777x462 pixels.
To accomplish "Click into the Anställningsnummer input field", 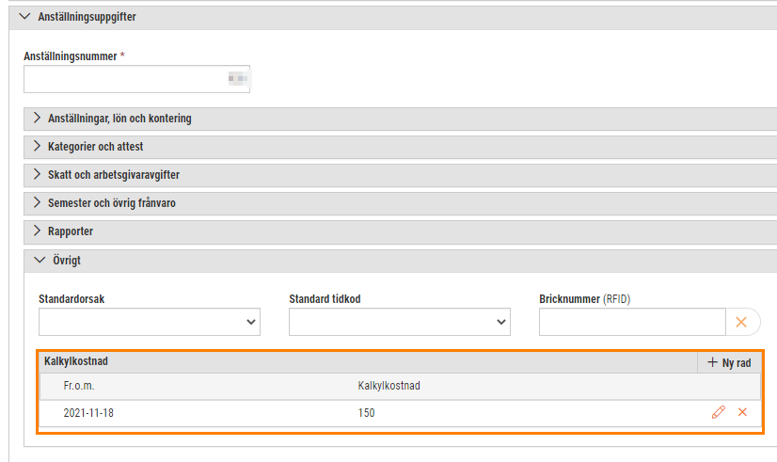I will 136,79.
